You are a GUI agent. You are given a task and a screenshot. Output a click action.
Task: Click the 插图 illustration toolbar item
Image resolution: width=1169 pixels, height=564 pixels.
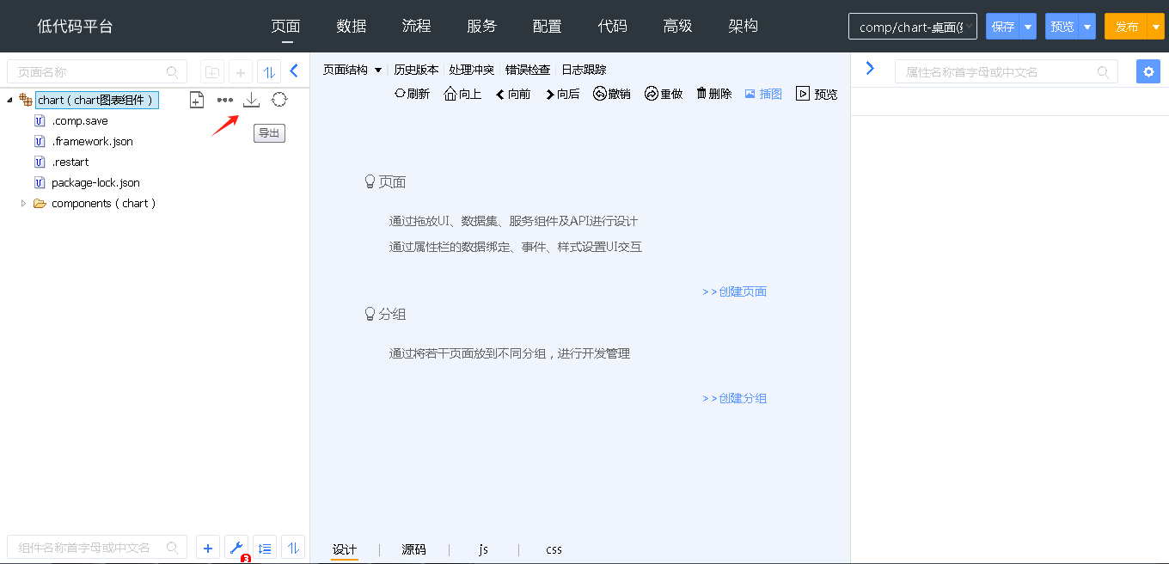coord(763,94)
